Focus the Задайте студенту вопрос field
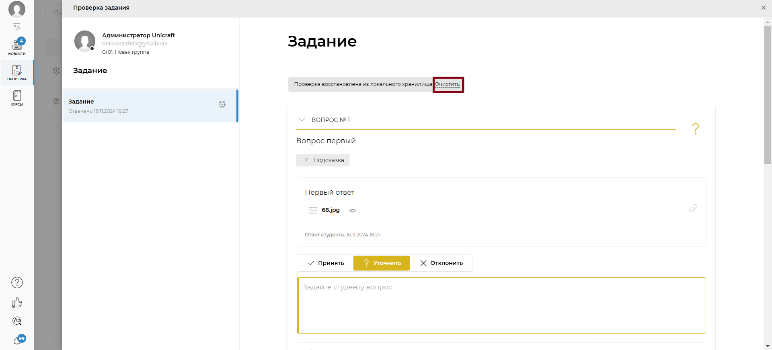772x350 pixels. pyautogui.click(x=501, y=305)
